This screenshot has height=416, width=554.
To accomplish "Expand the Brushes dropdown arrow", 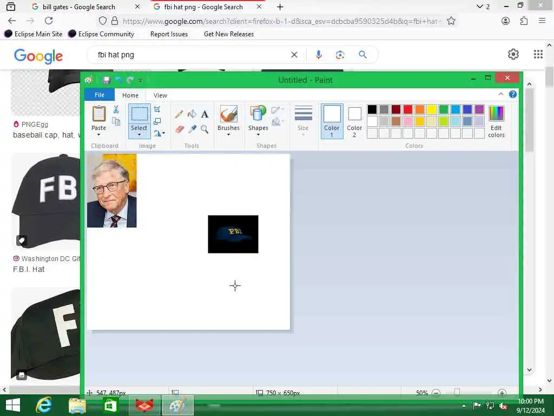I will pos(229,135).
